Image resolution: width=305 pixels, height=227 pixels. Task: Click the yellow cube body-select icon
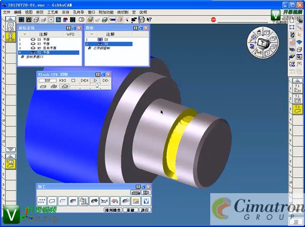(x=90, y=19)
